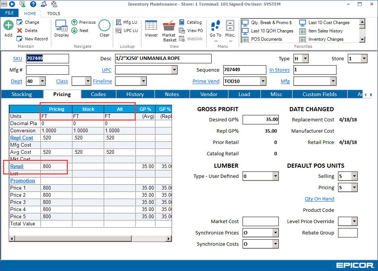Open the Qty On Hand link
The width and height of the screenshot is (378, 271).
pos(319,199)
